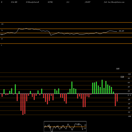Click the 100 label on RSI axis
Viewport: 132px width, 132px height.
(x=2, y=24)
